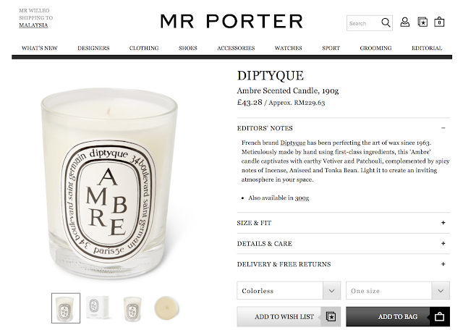Screen dimensions: 463x330
Task: Change the Malaysia shipping country link
Action: [33, 25]
